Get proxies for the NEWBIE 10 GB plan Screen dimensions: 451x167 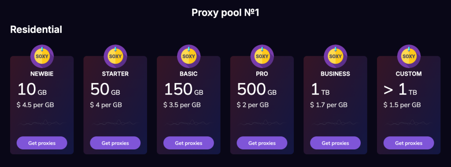tap(42, 143)
